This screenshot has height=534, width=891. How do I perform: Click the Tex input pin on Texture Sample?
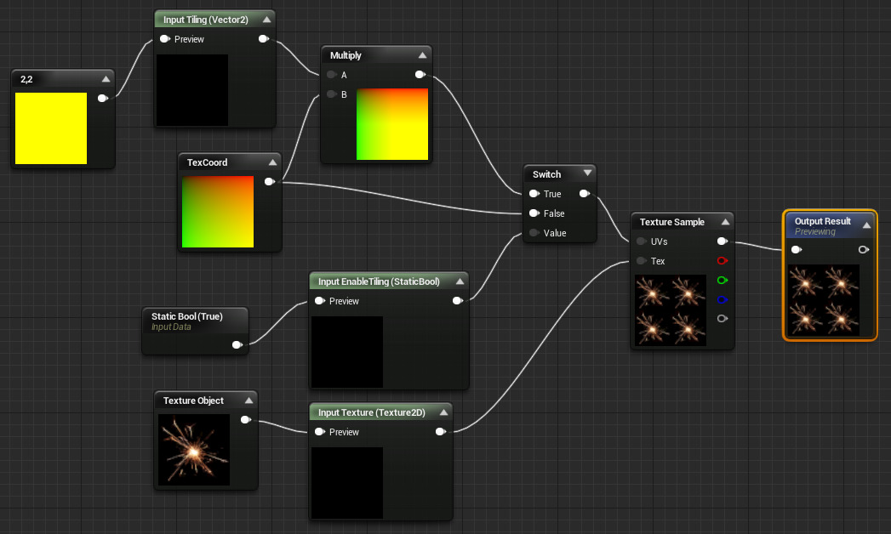pyautogui.click(x=640, y=261)
